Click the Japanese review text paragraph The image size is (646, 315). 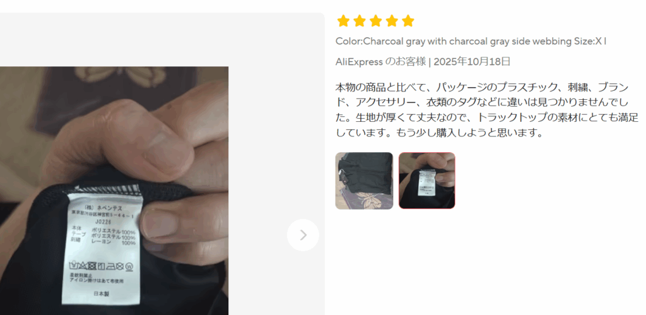coord(487,110)
